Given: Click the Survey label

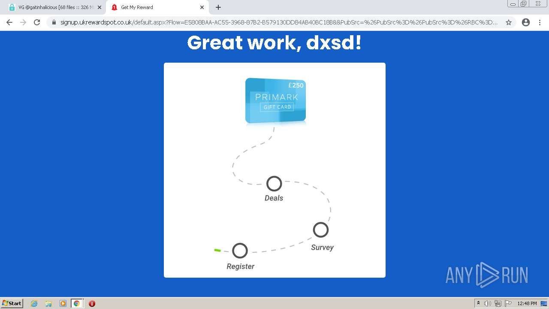Looking at the screenshot, I should tap(322, 247).
